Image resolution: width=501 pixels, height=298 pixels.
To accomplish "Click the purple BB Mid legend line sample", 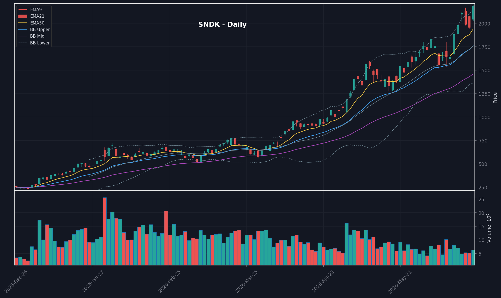I will pyautogui.click(x=23, y=36).
